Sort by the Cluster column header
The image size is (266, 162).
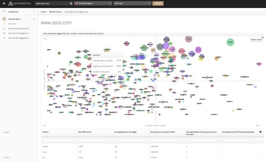tap(46, 132)
